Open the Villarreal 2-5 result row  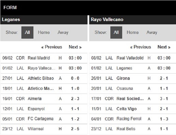click(44, 129)
